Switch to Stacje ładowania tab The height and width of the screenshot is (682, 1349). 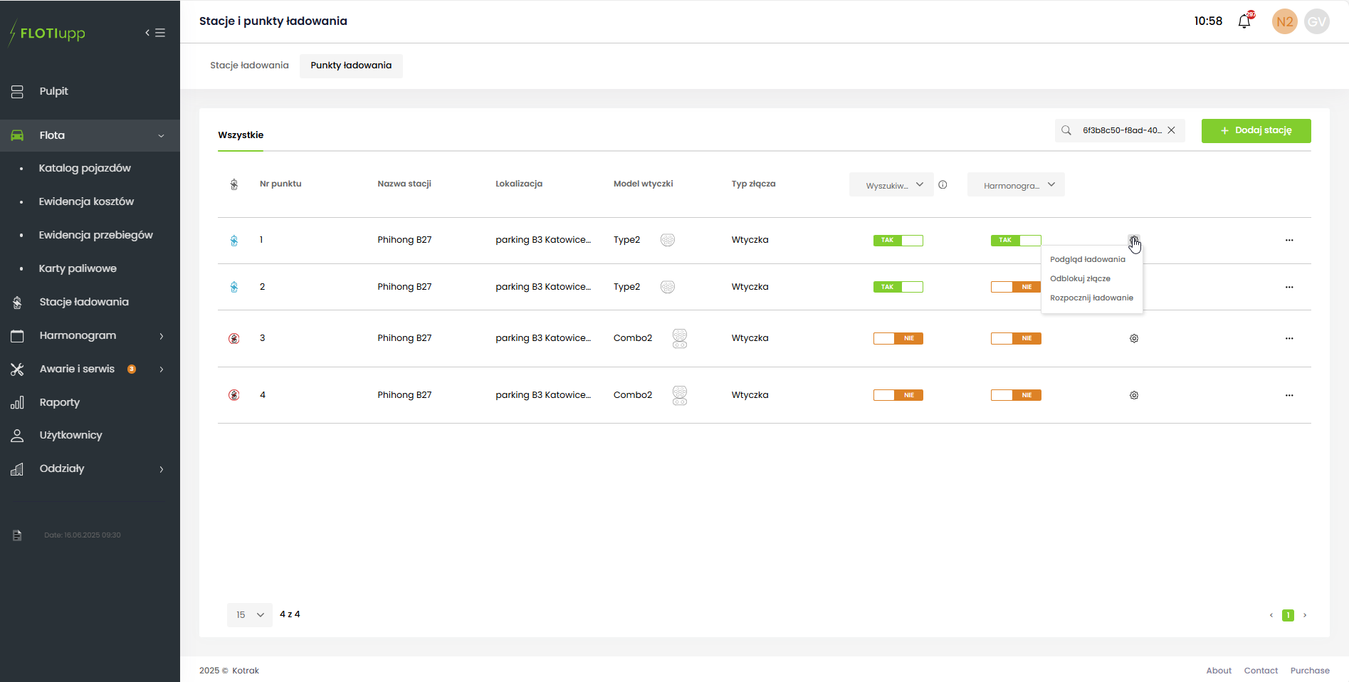click(x=249, y=65)
